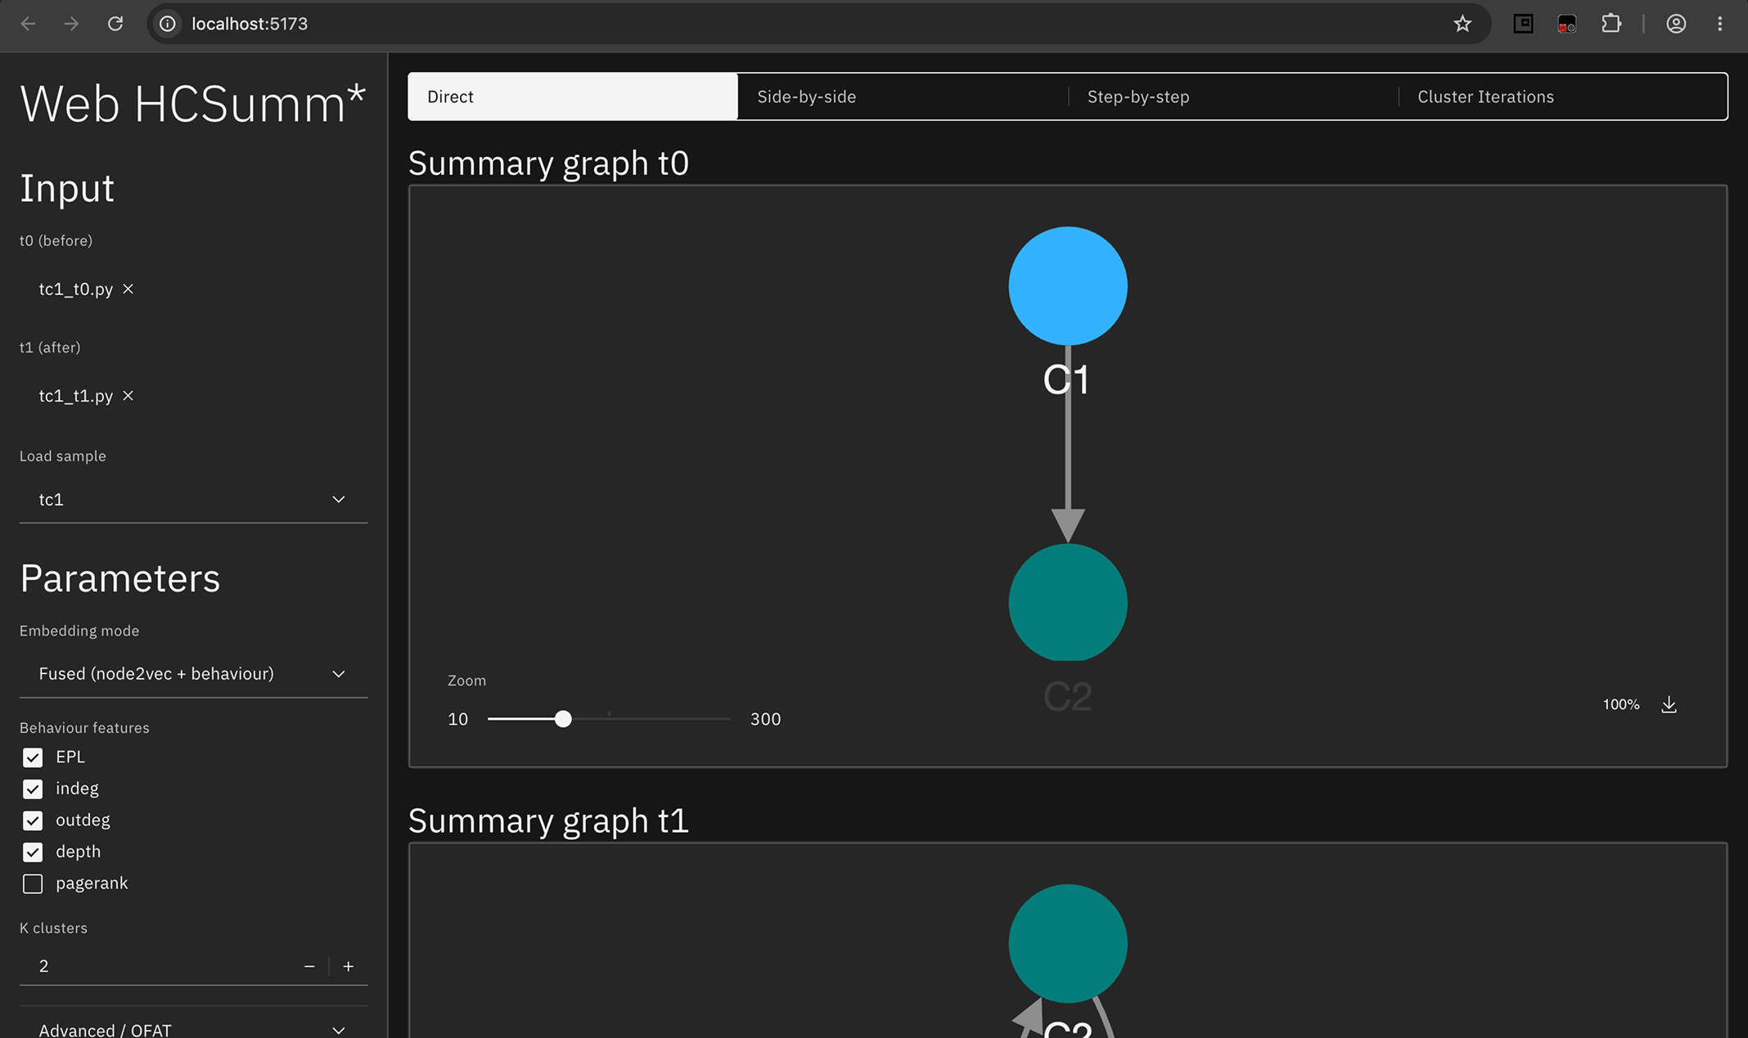The height and width of the screenshot is (1038, 1748).
Task: Click the 100% zoom readout
Action: 1620,704
